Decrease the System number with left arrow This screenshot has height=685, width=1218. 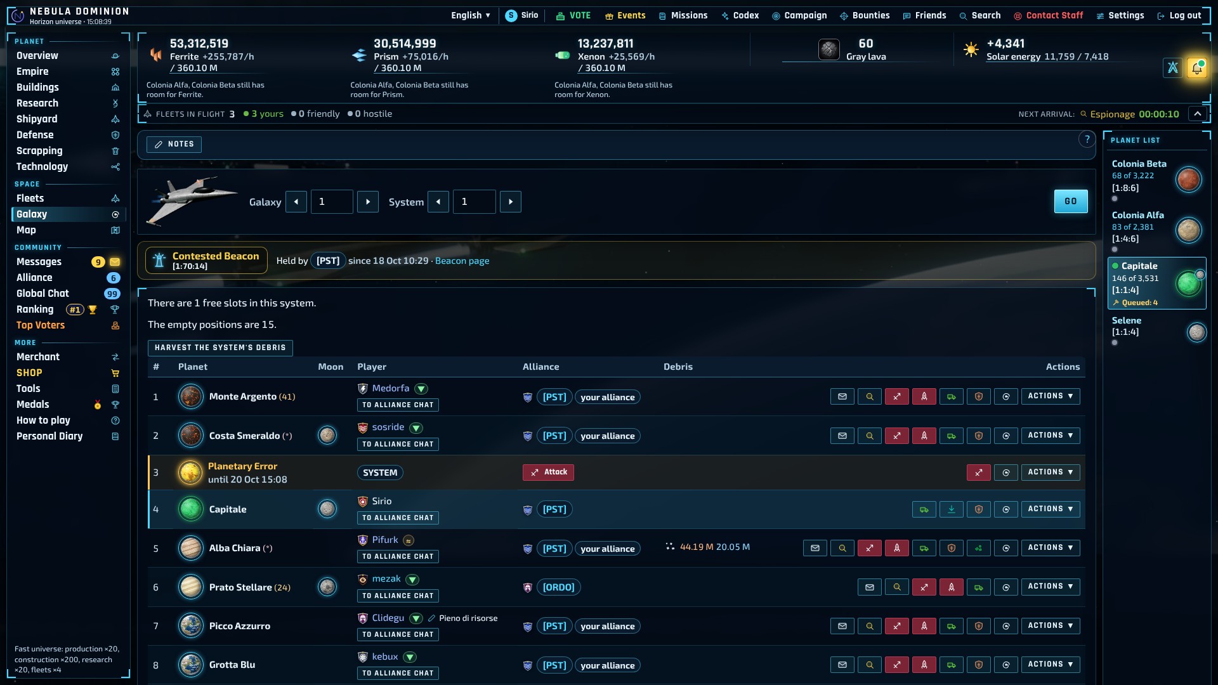[438, 202]
